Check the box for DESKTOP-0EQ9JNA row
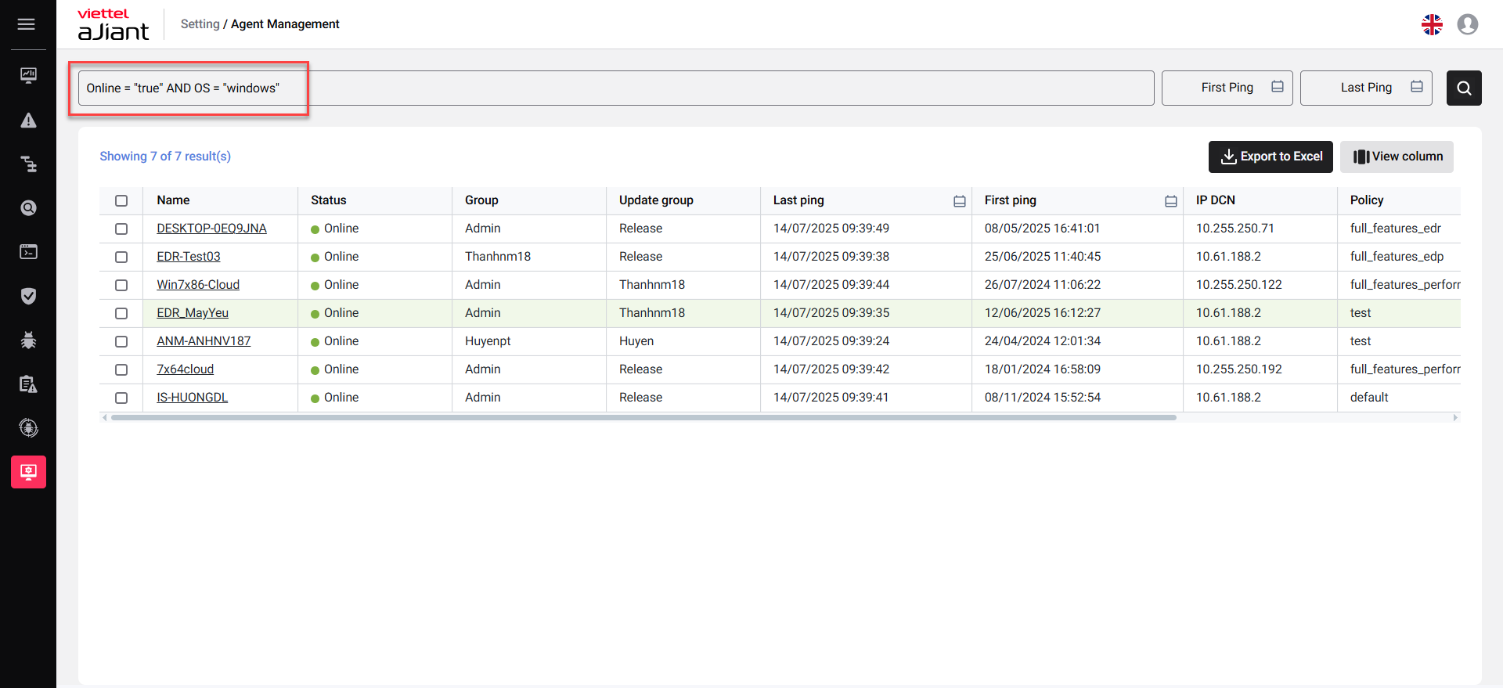 (x=121, y=229)
